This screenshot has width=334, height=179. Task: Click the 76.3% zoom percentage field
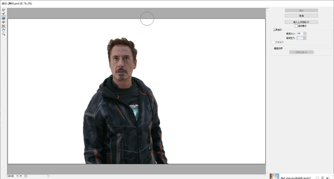coord(19,176)
